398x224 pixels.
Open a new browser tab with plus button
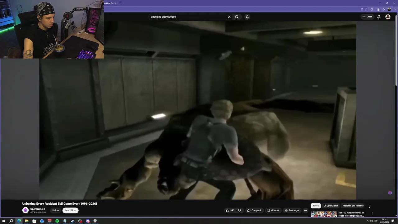(x=121, y=3)
